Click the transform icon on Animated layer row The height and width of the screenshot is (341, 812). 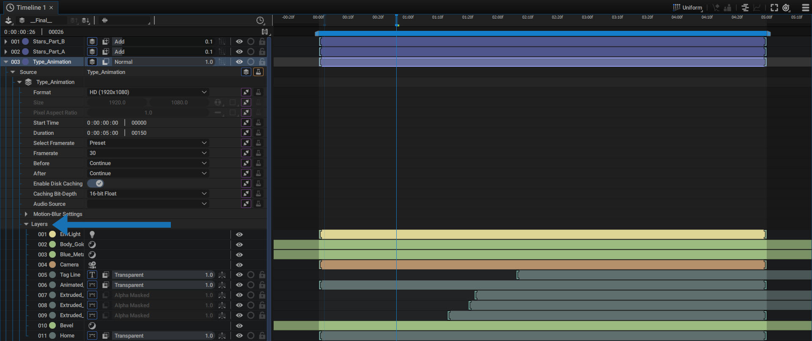222,285
